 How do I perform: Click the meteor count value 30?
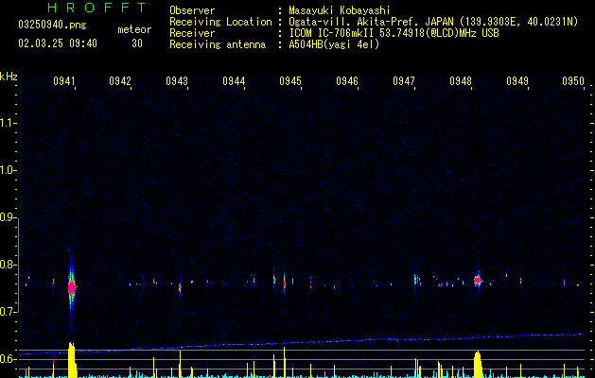pos(137,43)
